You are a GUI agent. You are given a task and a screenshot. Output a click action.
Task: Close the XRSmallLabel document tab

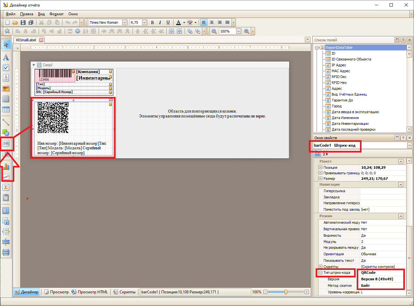pos(41,40)
